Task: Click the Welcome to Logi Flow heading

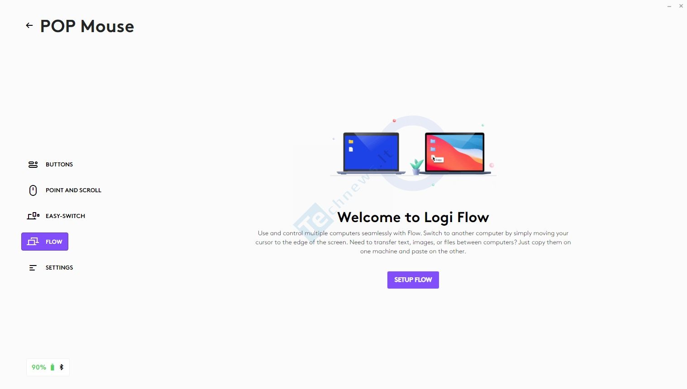Action: pos(413,218)
